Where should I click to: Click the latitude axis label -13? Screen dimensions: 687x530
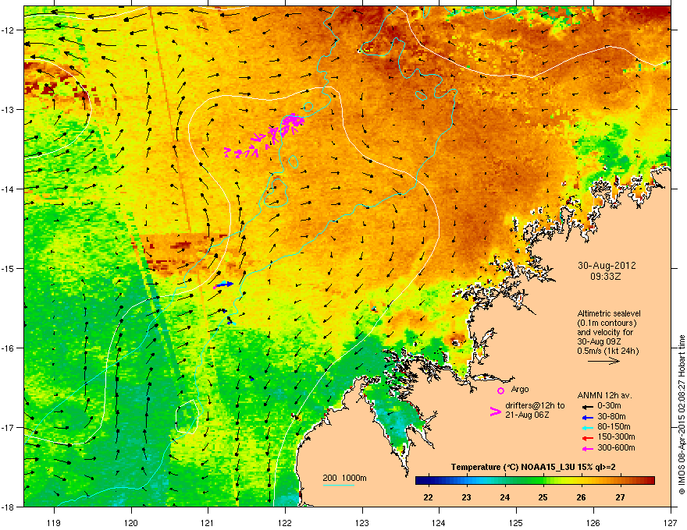point(9,109)
